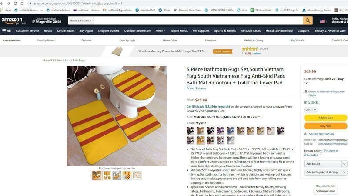Click the yellow Add to Cart button

coord(325,118)
